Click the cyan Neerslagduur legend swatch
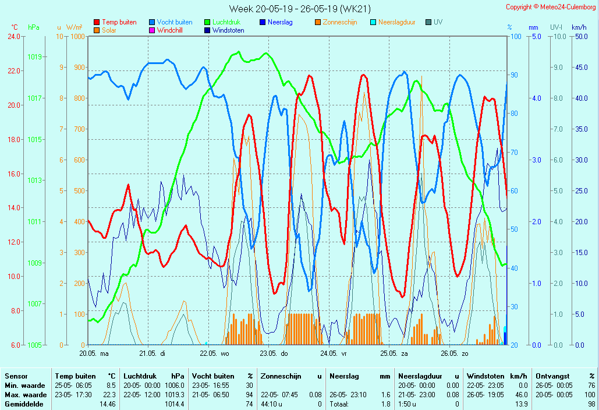Screen dimensions: 599x410 (x=373, y=23)
